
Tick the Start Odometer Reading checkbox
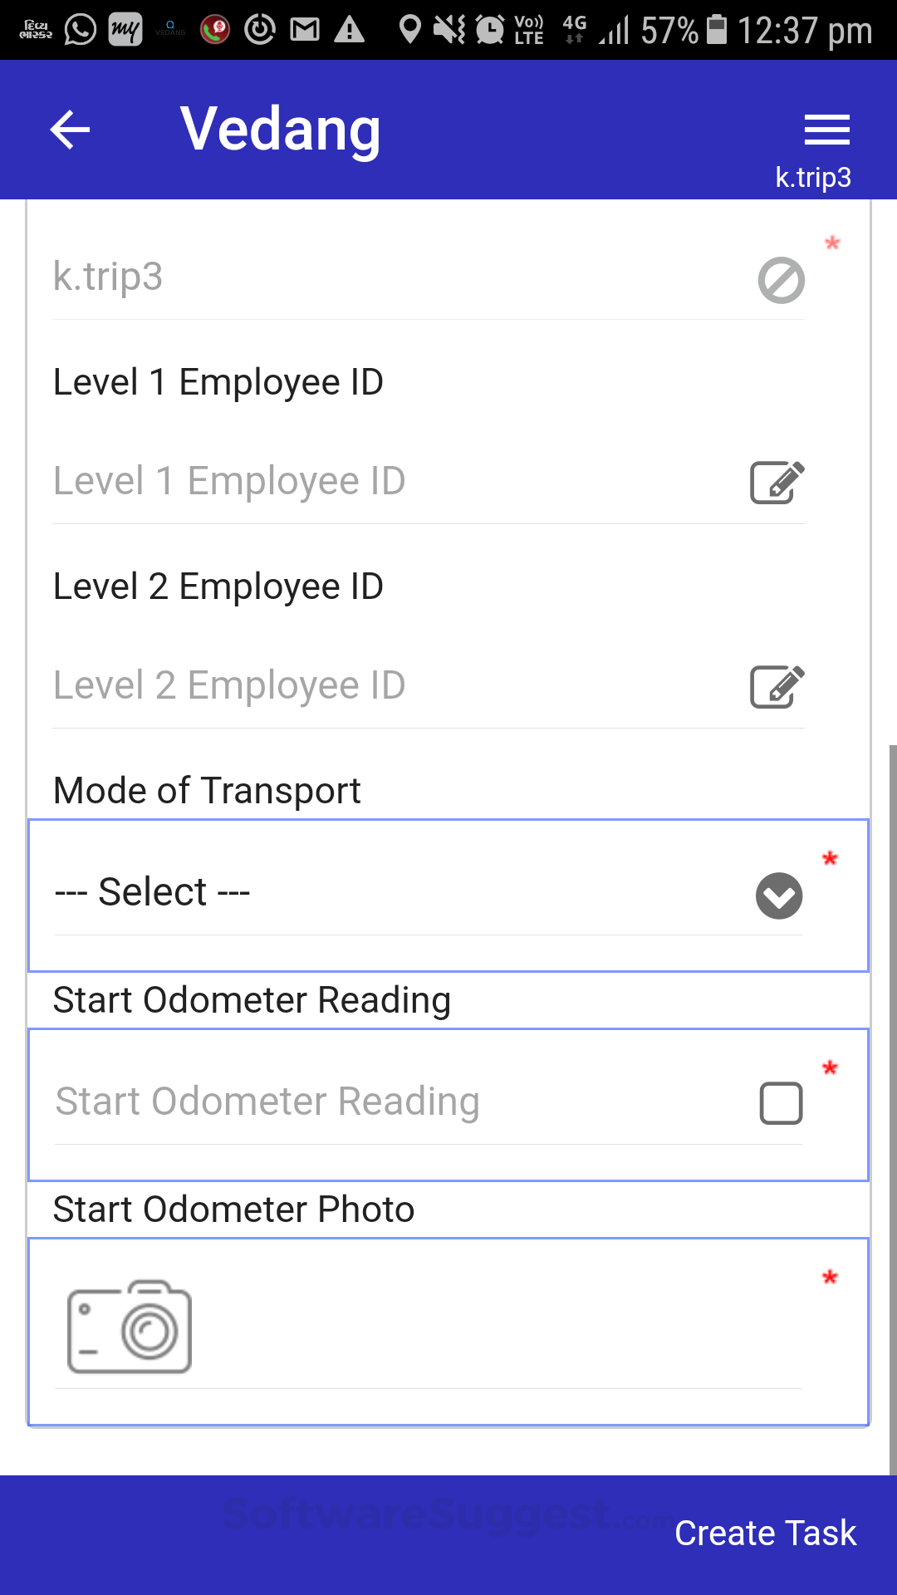pyautogui.click(x=781, y=1103)
